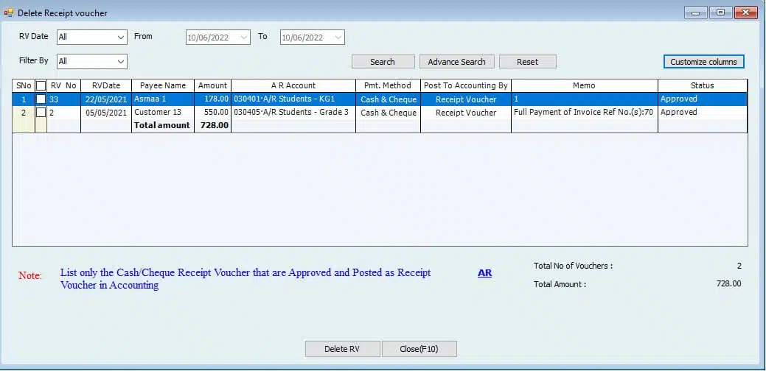Tick the select-all checkbox in header
Screen dimensions: 766x371
(41, 85)
